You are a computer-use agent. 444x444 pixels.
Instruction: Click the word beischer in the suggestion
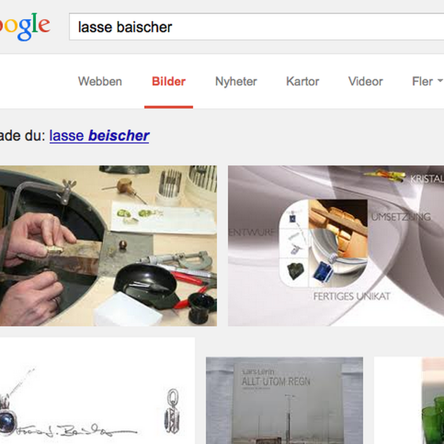pyautogui.click(x=119, y=136)
